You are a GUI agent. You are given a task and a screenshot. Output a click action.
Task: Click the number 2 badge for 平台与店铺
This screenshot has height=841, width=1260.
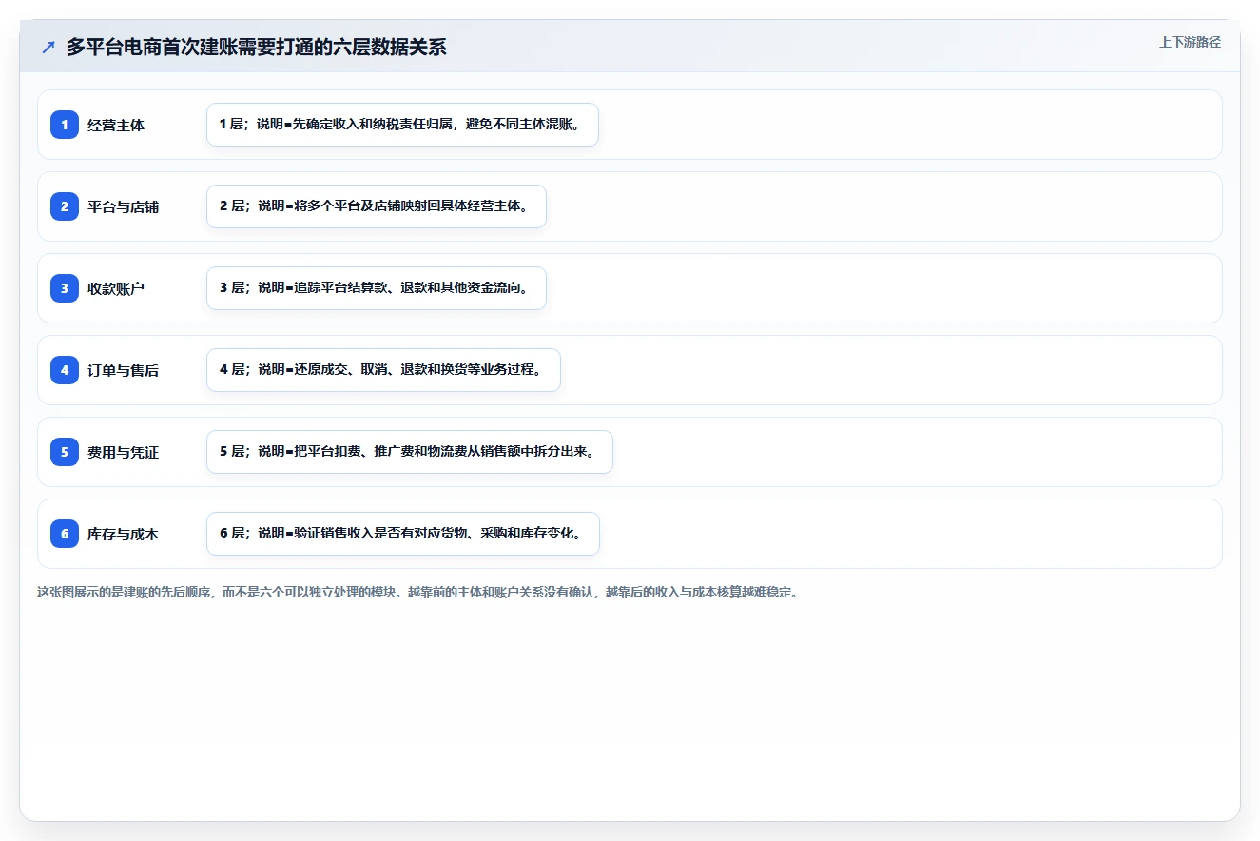(x=65, y=205)
